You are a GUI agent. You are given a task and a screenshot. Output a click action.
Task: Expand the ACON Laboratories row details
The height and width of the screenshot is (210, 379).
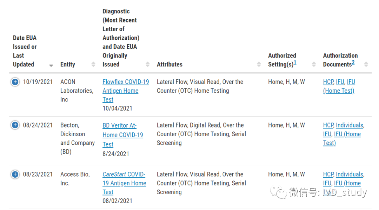[15, 82]
